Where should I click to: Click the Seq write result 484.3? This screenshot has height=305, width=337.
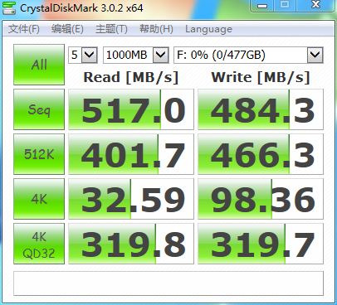(261, 109)
